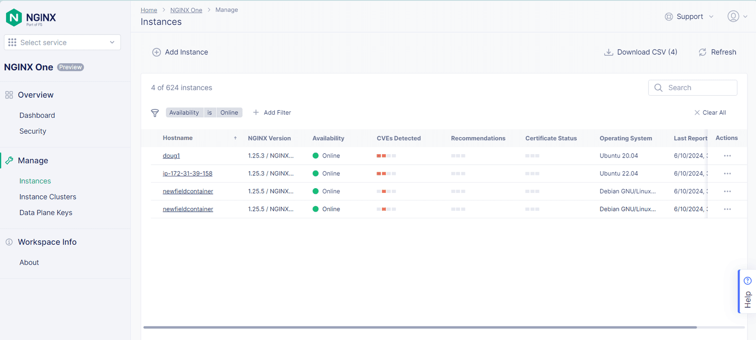Click the user account avatar icon
Viewport: 756px width, 340px height.
[733, 17]
